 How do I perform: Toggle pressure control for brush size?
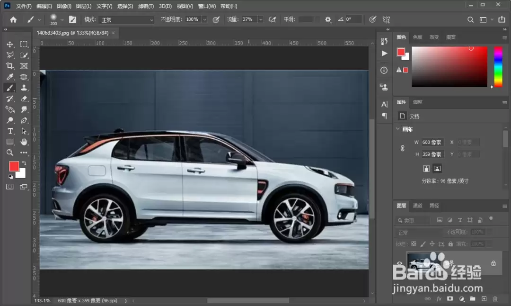coord(372,19)
